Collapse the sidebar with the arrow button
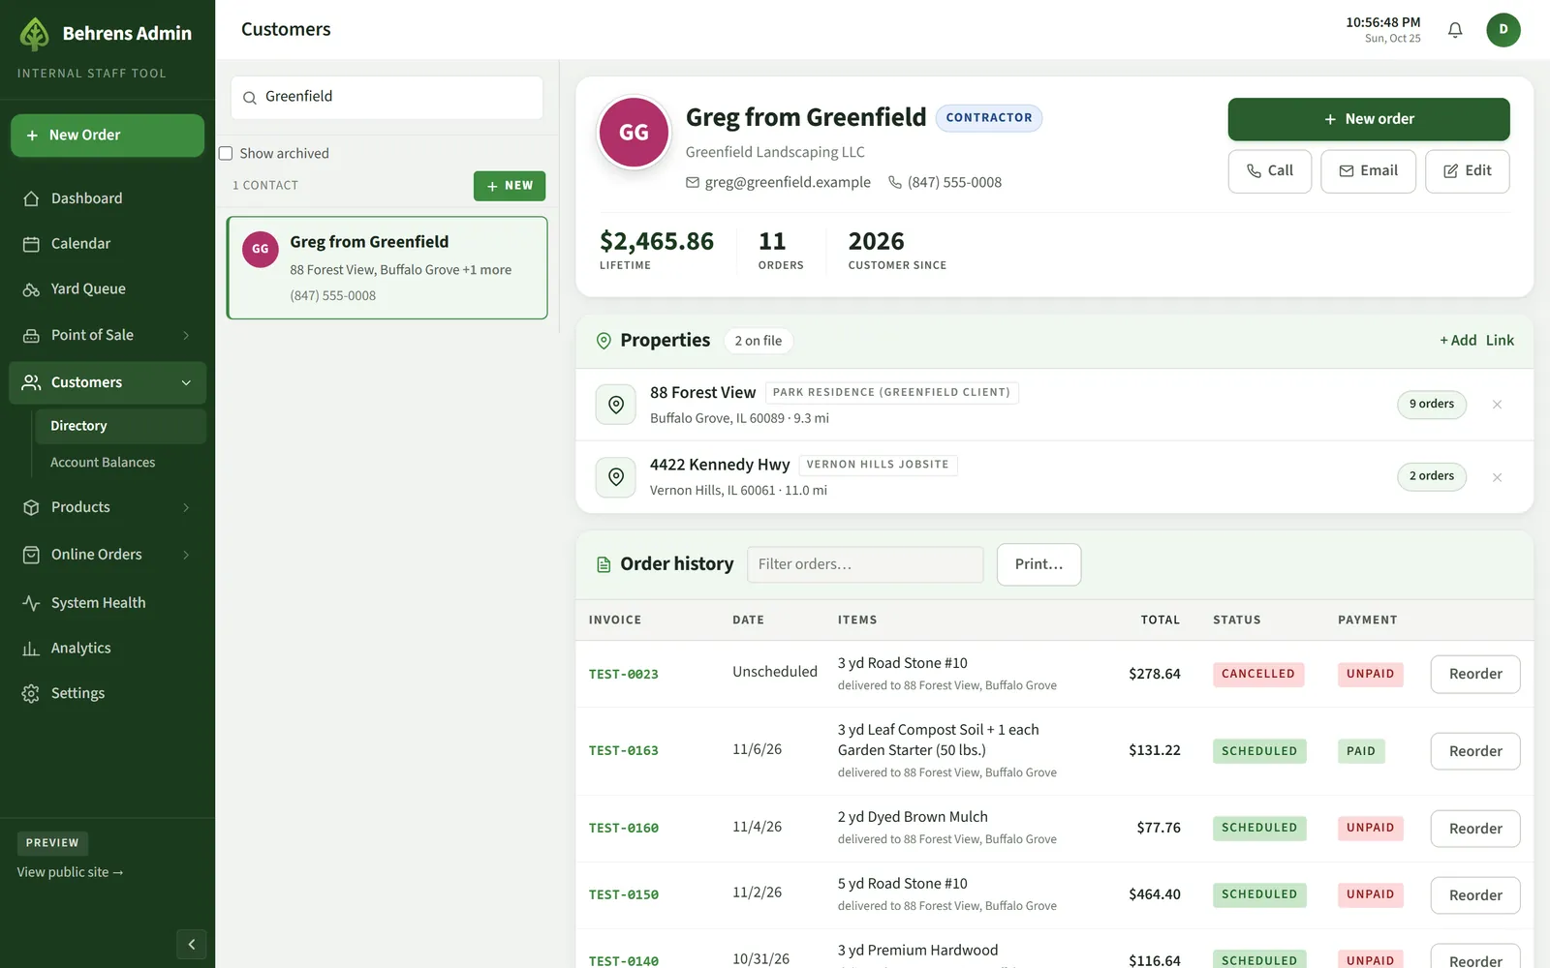1550x968 pixels. point(191,944)
